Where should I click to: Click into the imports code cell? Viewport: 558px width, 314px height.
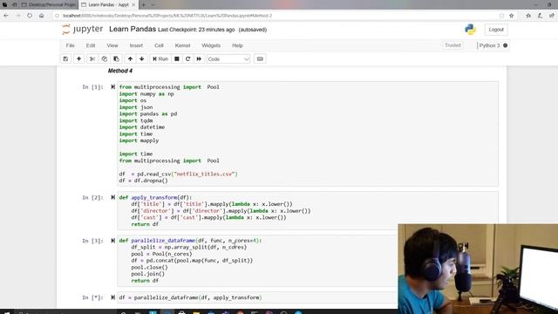pyautogui.click(x=308, y=133)
